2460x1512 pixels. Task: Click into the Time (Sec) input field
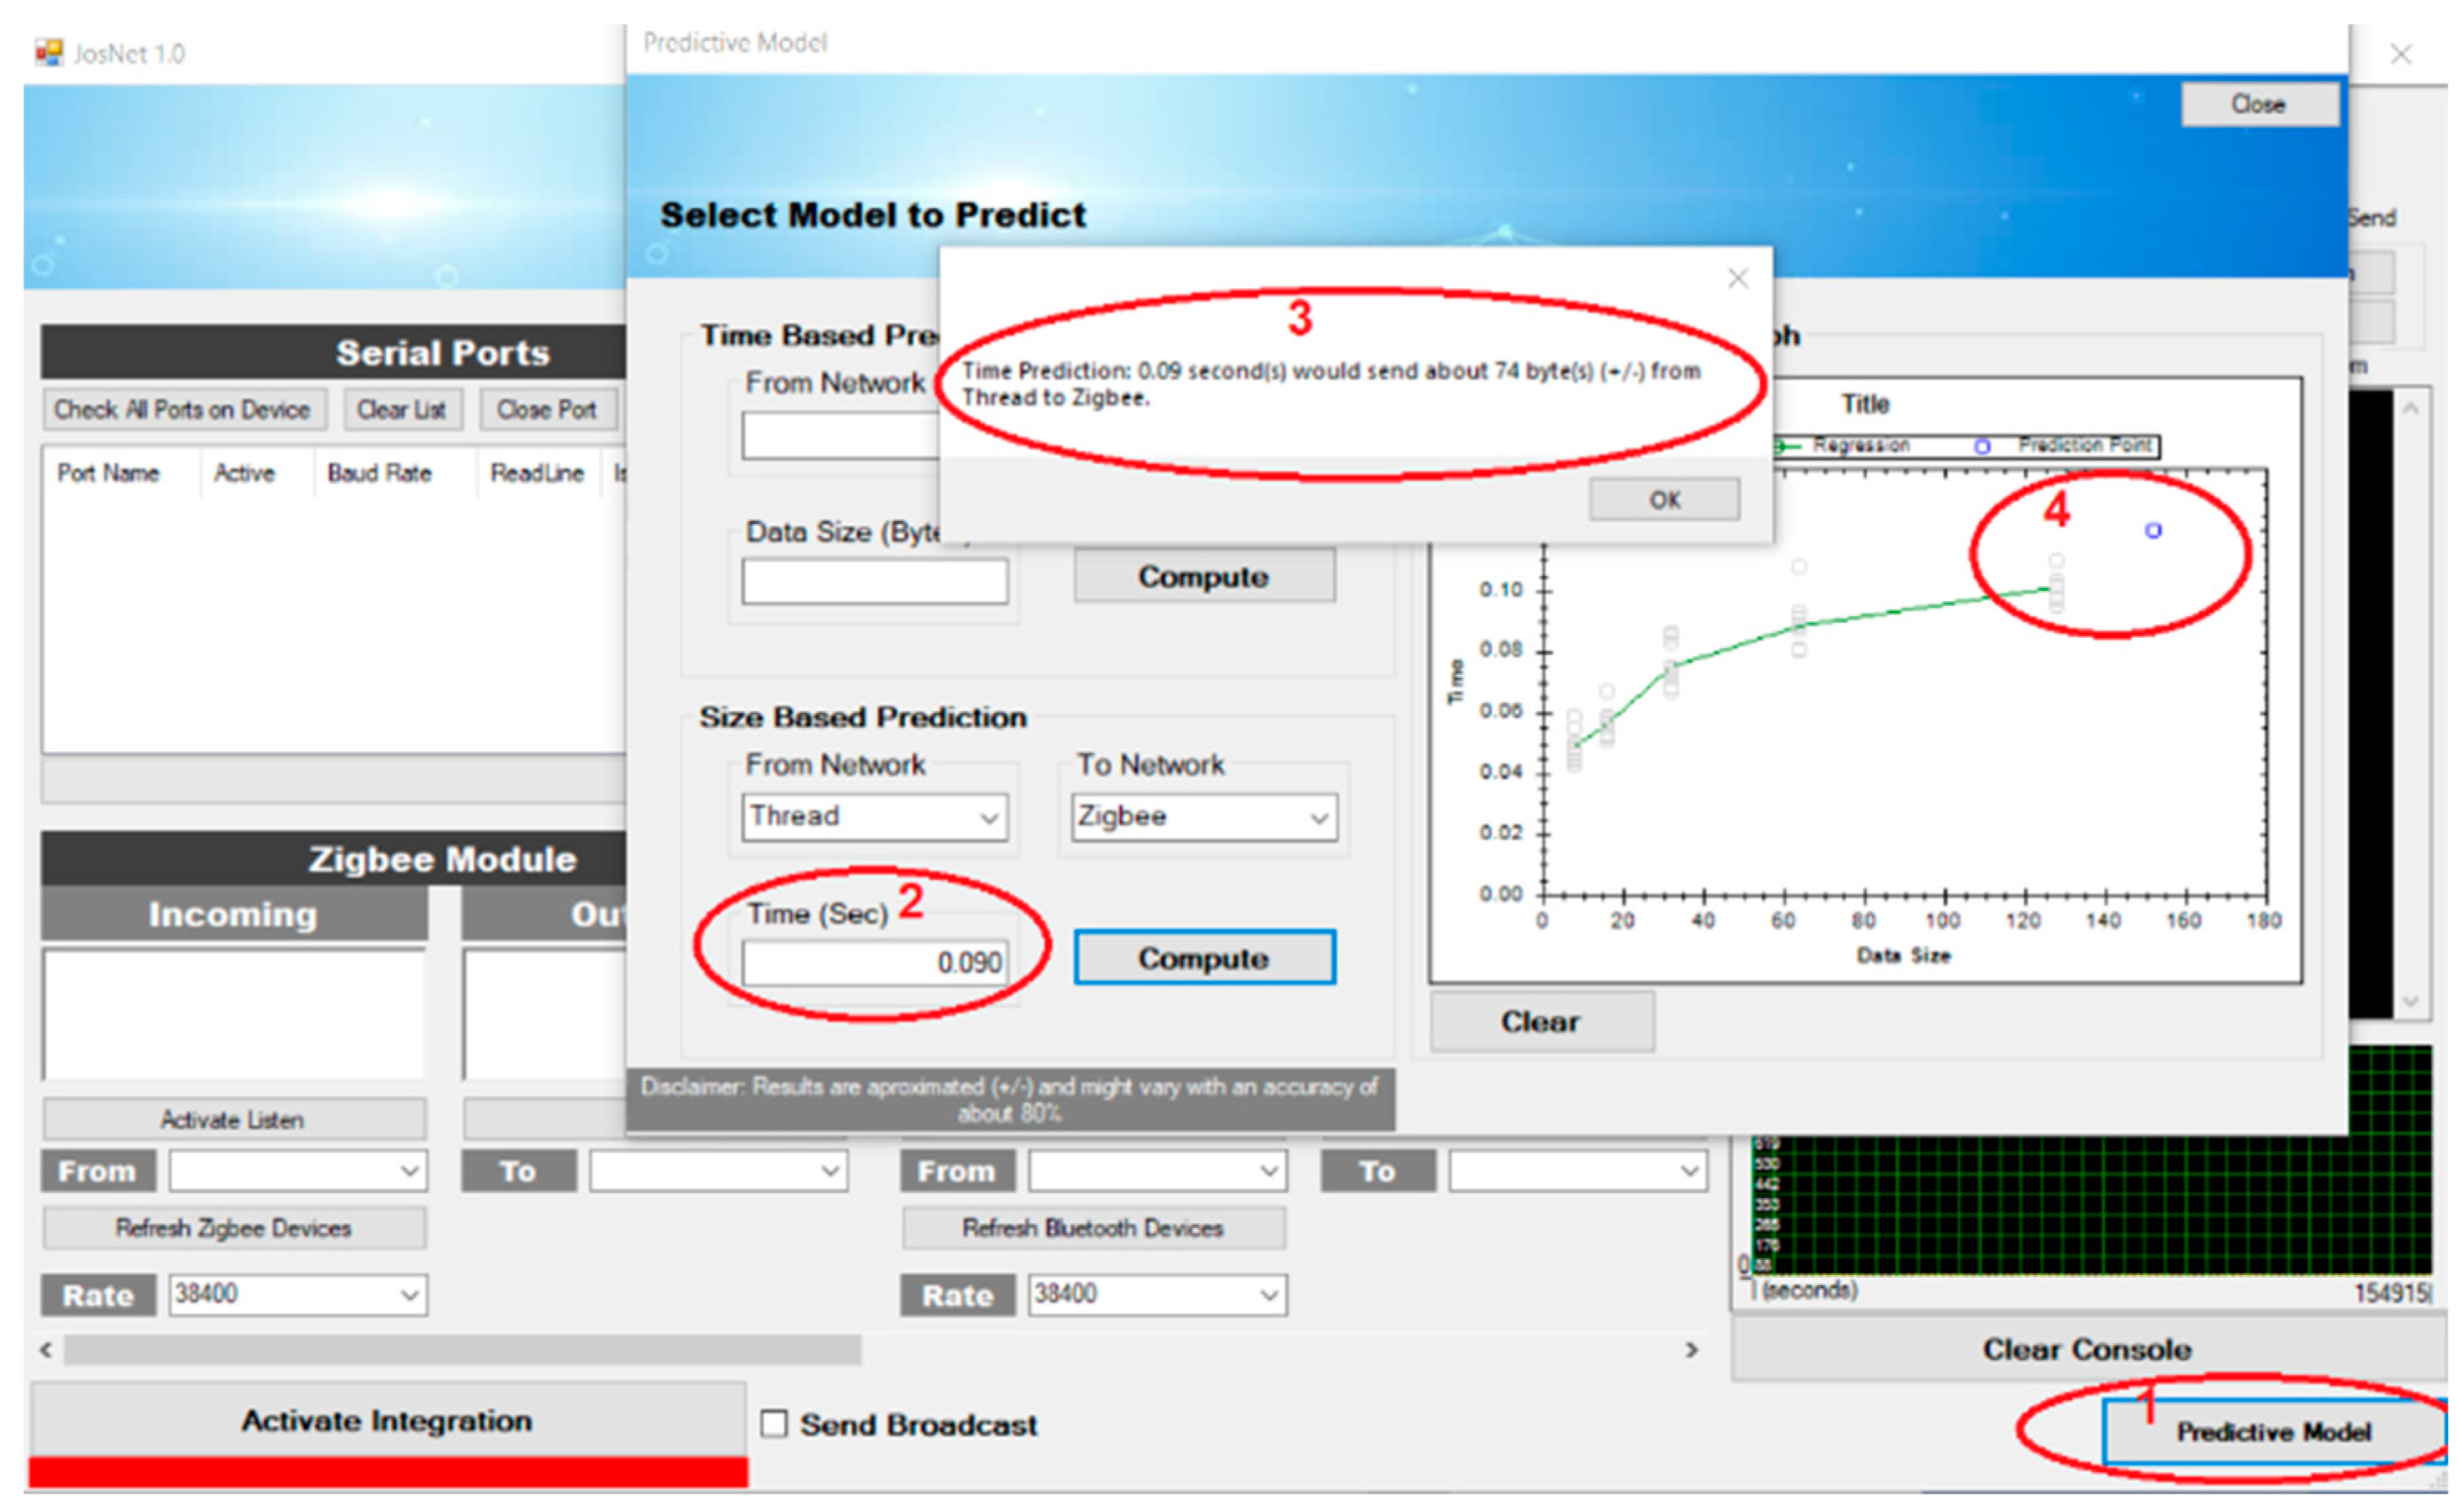[874, 963]
